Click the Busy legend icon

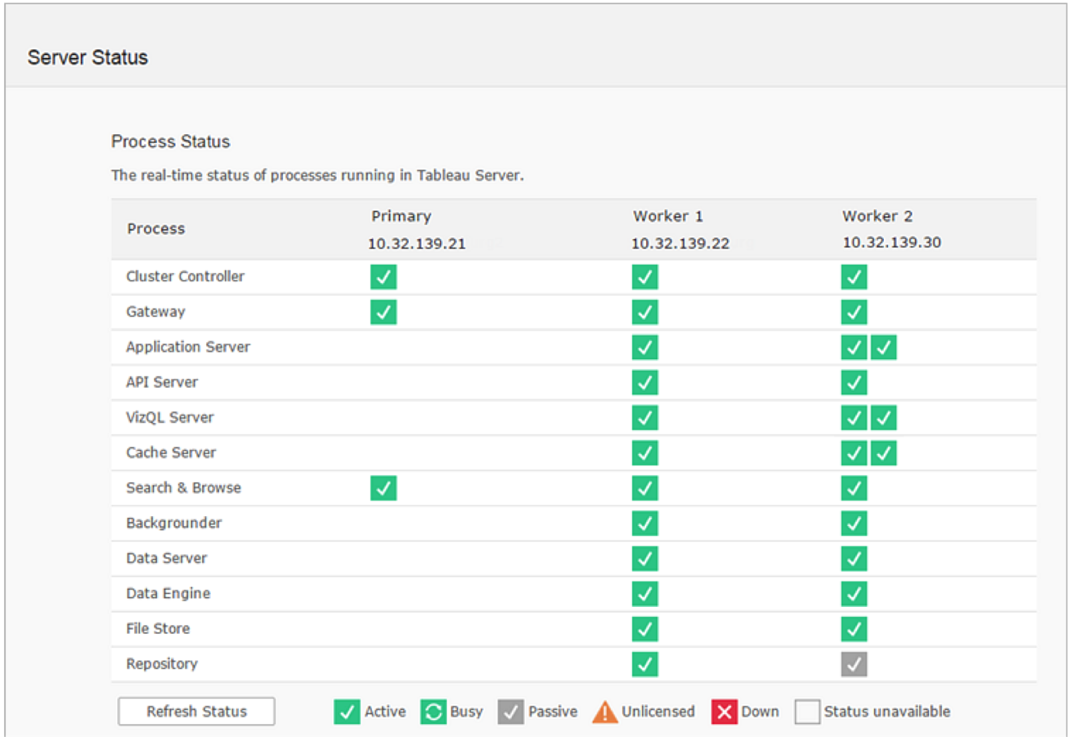[433, 712]
